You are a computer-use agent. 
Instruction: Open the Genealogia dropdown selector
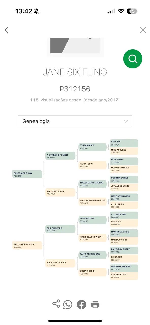point(75,121)
